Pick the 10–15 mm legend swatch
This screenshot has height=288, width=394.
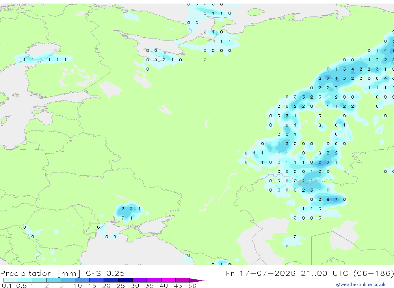point(82,280)
